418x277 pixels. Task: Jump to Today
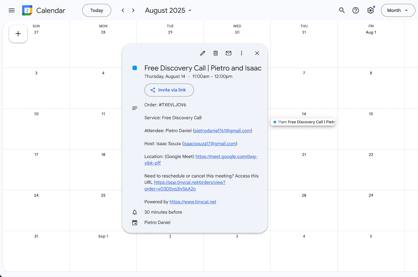pos(97,11)
